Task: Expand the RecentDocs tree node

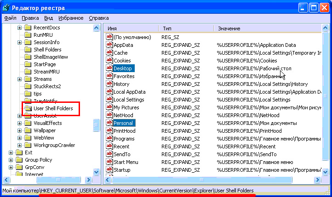Action: [x=20, y=28]
